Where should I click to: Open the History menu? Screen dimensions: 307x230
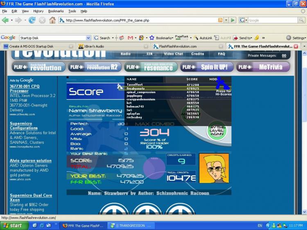pyautogui.click(x=38, y=11)
